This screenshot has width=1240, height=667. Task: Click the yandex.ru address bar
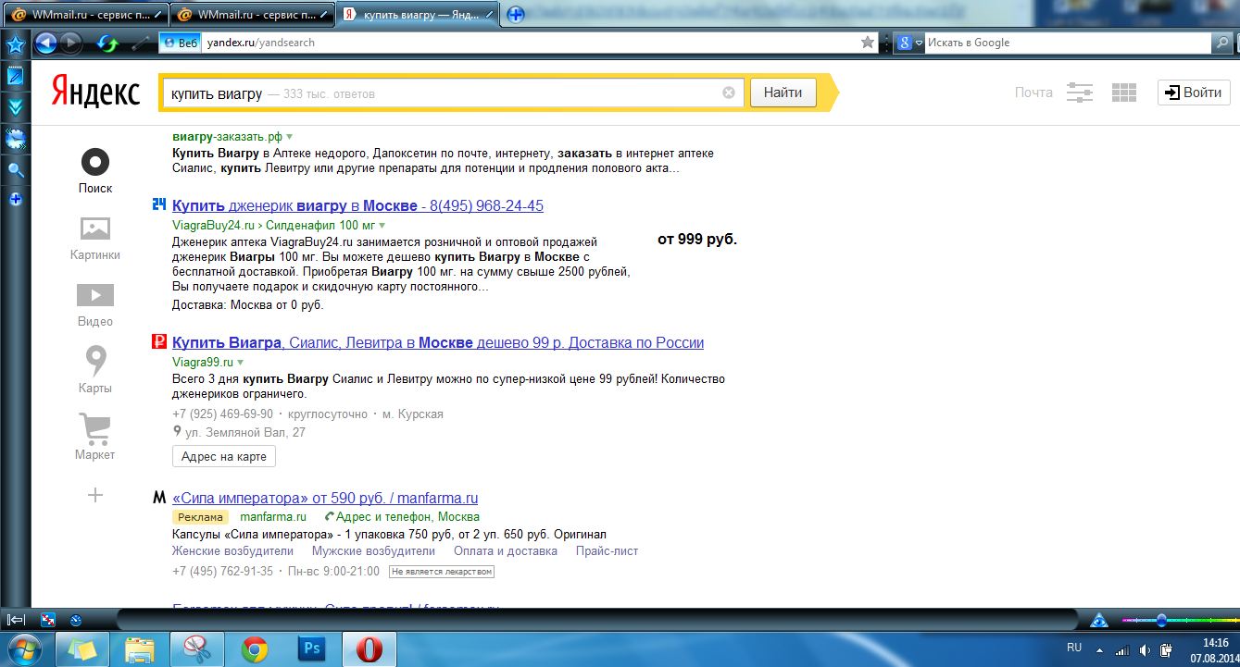pyautogui.click(x=528, y=43)
